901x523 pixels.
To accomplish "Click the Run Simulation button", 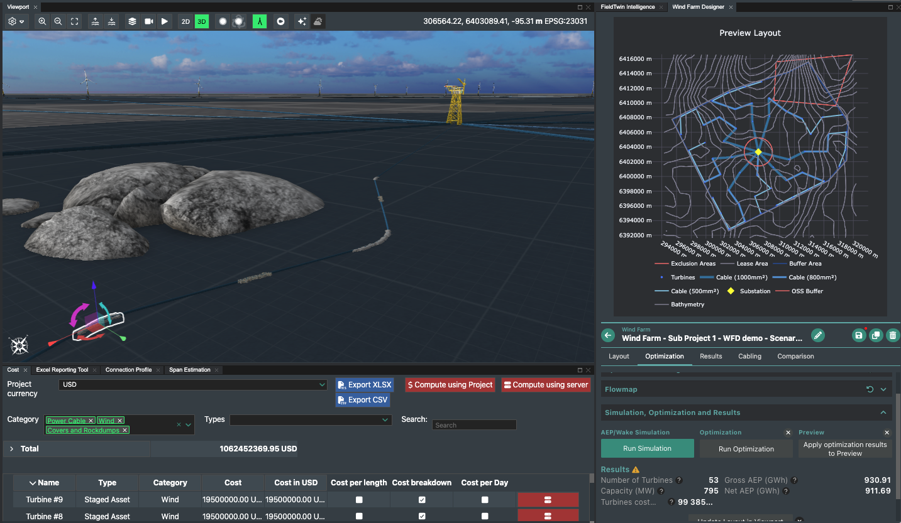I will click(647, 448).
